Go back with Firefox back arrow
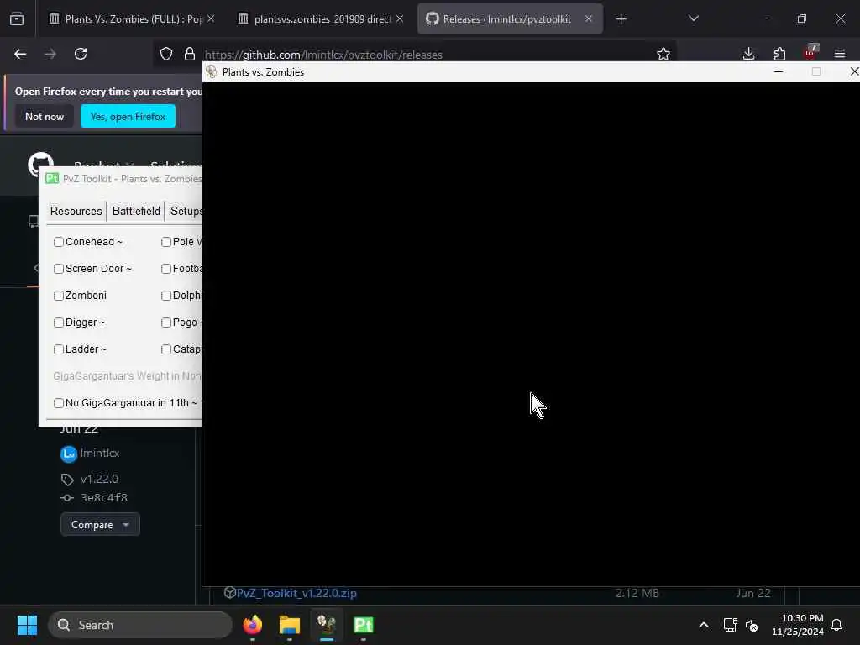 tap(20, 54)
